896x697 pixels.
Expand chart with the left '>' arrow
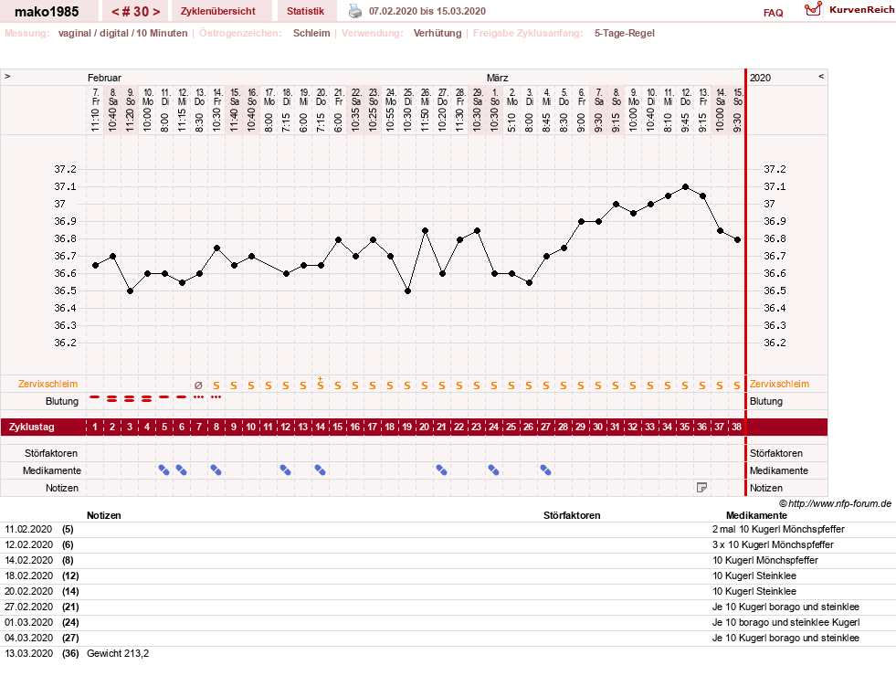[x=7, y=76]
